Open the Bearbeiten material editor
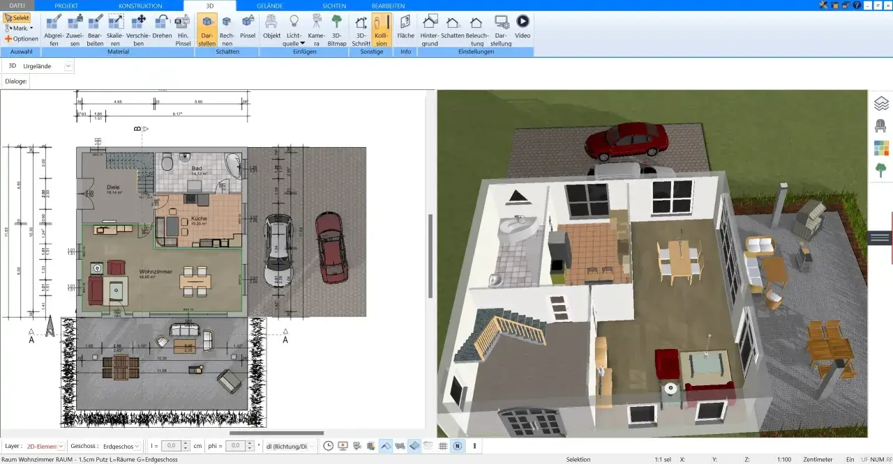 coord(96,30)
